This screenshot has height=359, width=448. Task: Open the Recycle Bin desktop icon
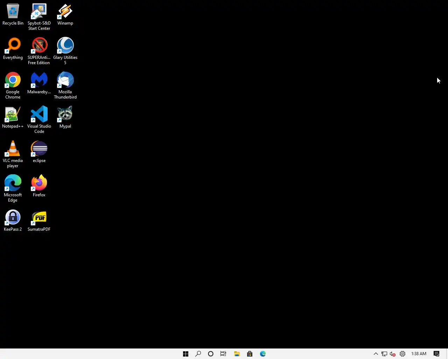[13, 15]
